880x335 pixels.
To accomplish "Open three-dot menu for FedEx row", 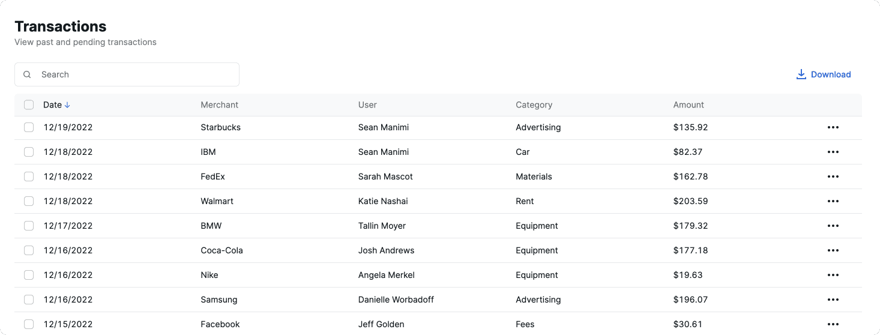I will tap(833, 177).
